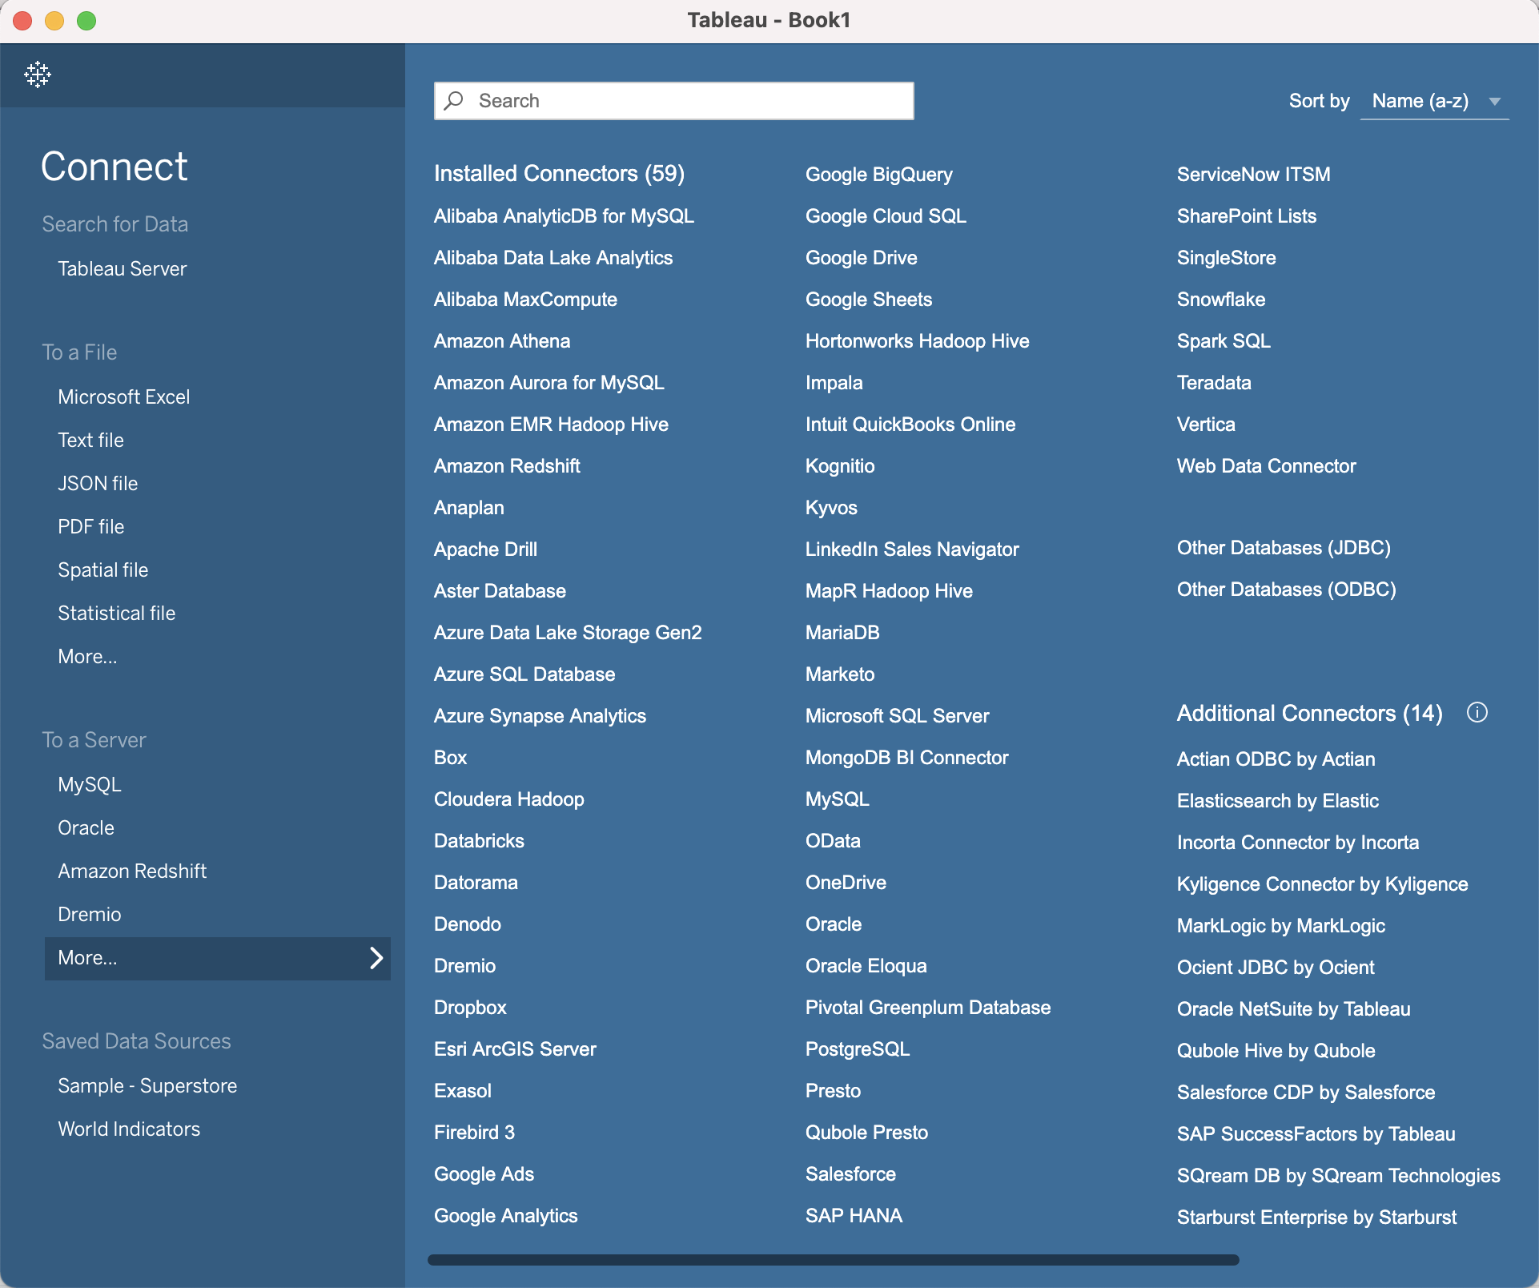Open More... under To a File
Screen dimensions: 1539x1288
tap(87, 657)
